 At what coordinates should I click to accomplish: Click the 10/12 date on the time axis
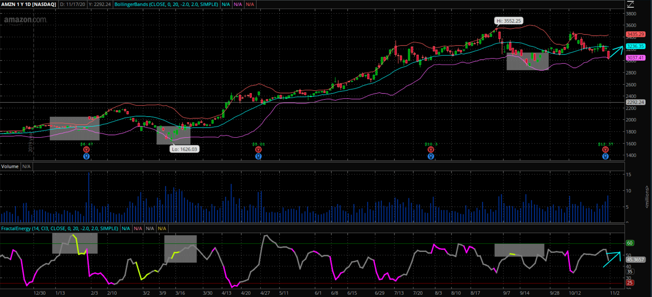575,293
